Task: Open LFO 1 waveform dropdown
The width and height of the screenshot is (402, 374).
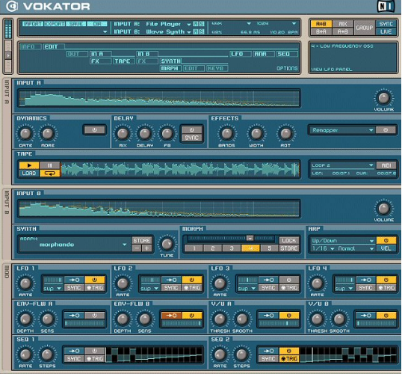Action: (59, 288)
